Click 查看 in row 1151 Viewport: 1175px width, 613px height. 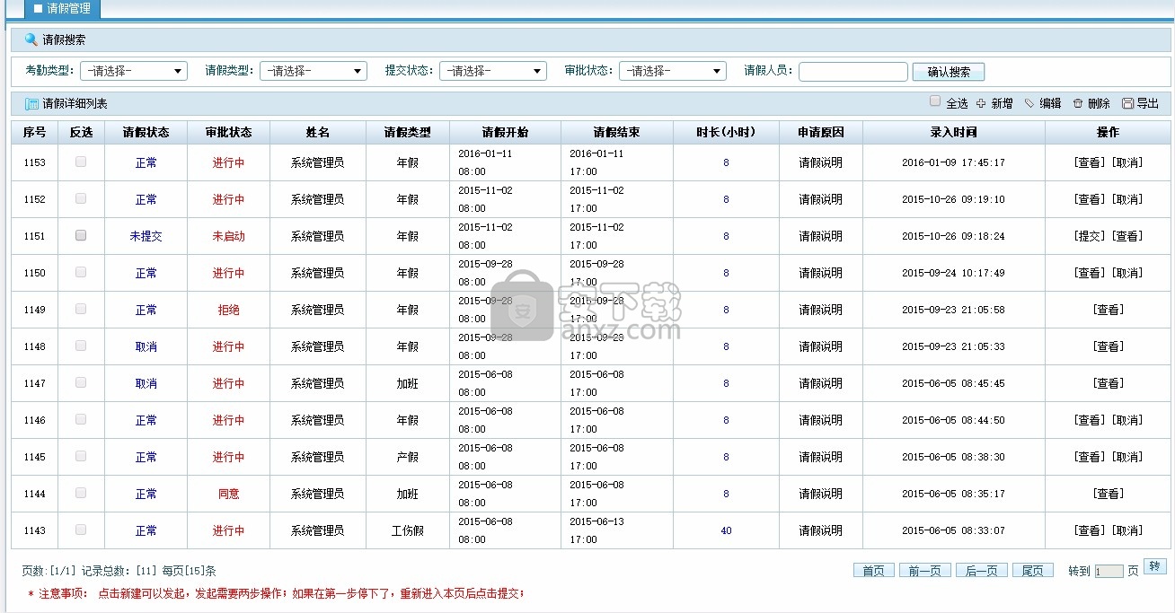(1127, 236)
